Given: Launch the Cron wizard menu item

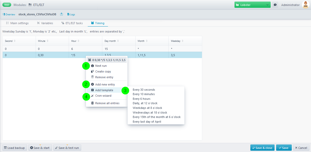Looking at the screenshot, I should [106, 96].
